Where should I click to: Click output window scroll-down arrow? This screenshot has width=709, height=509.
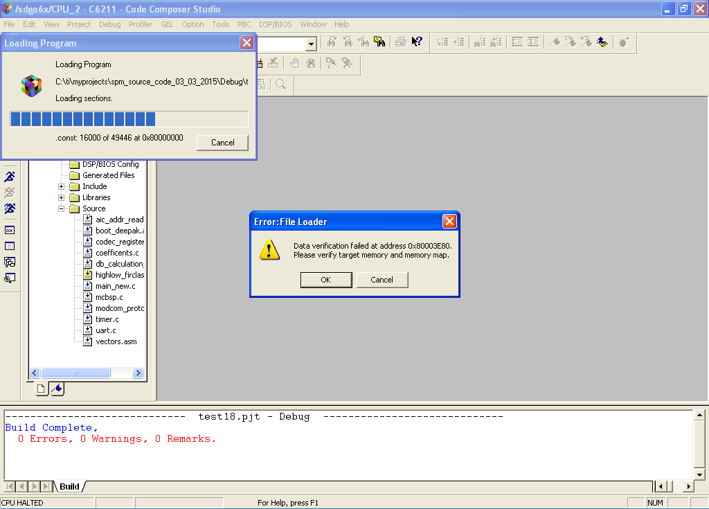pos(699,474)
